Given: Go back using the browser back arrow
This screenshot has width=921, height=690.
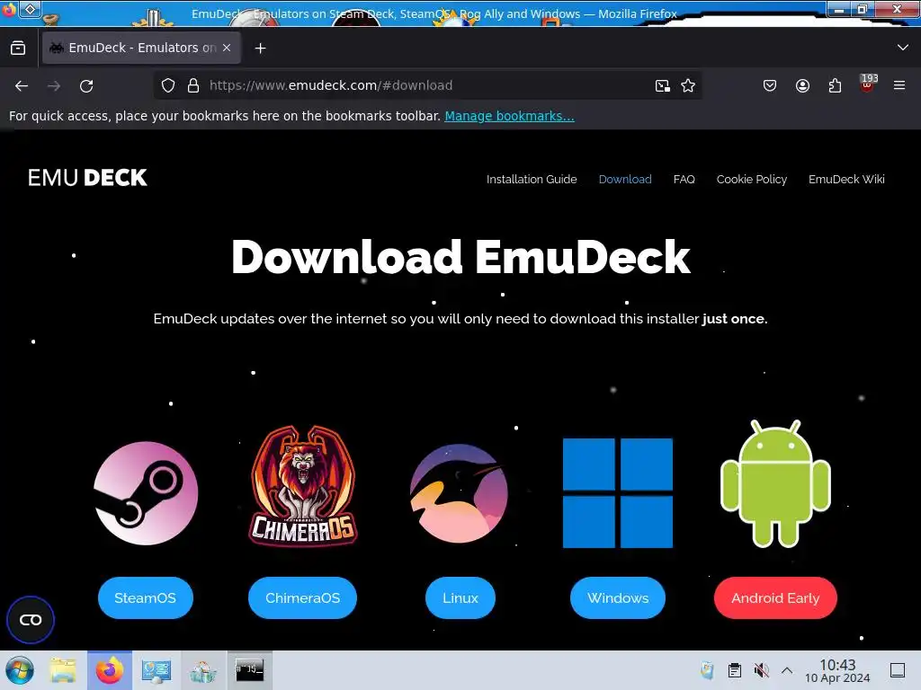Looking at the screenshot, I should tap(22, 85).
